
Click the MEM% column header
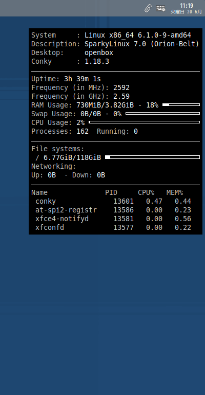tap(175, 193)
